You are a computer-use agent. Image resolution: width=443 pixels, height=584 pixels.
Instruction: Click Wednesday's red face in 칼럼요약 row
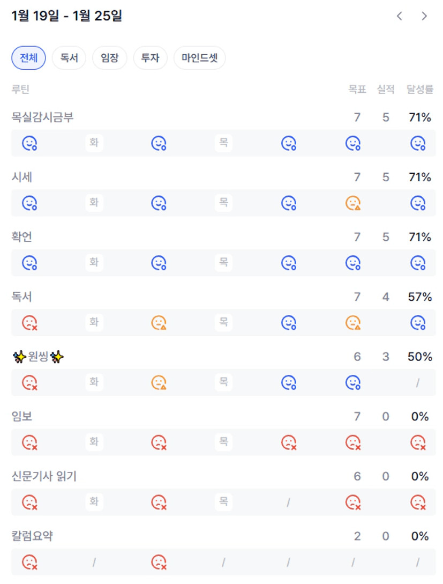pos(159,562)
